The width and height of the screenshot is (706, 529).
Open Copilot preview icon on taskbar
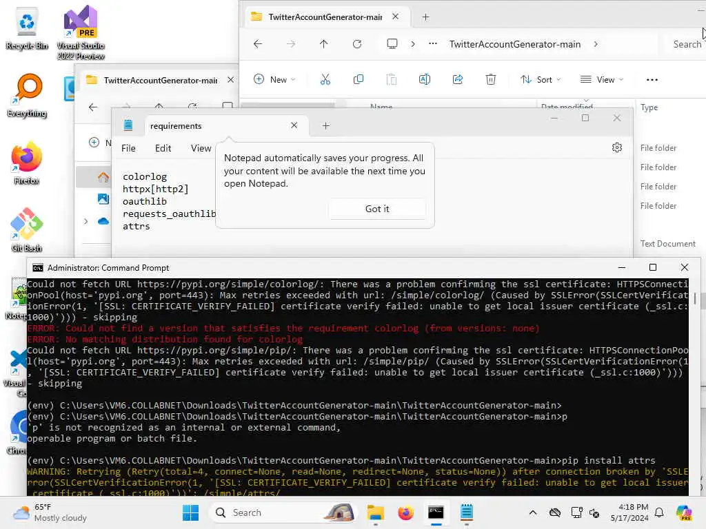pyautogui.click(x=684, y=512)
